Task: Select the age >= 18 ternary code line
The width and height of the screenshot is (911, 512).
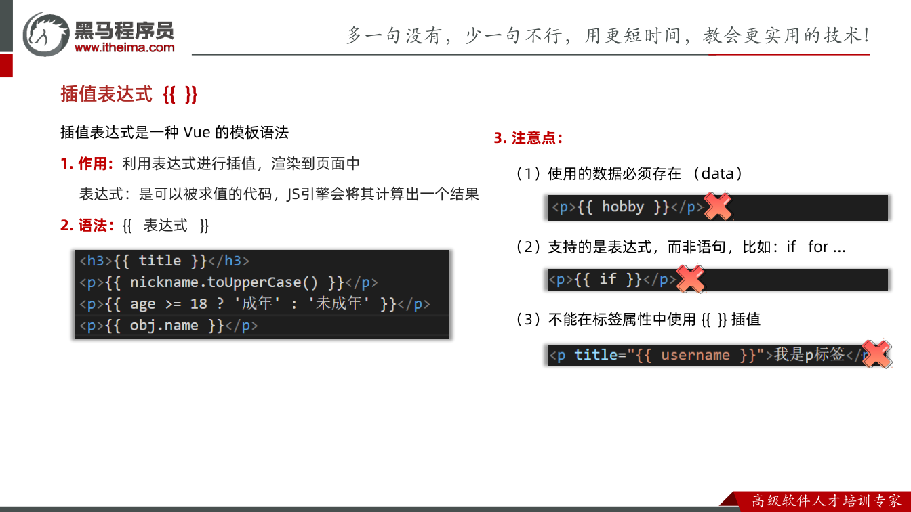Action: coord(262,304)
